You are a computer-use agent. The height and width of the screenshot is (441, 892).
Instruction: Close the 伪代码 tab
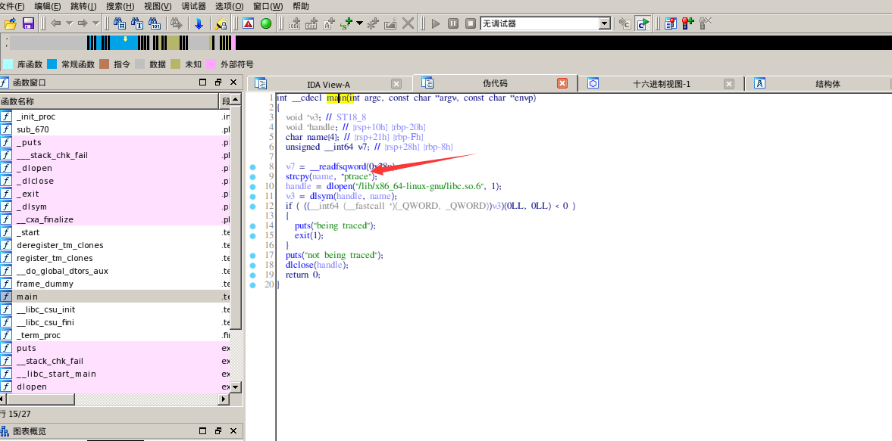coord(562,83)
